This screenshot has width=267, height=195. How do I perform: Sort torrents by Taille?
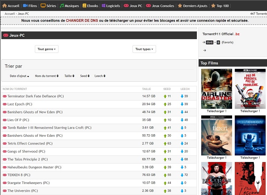click(69, 76)
